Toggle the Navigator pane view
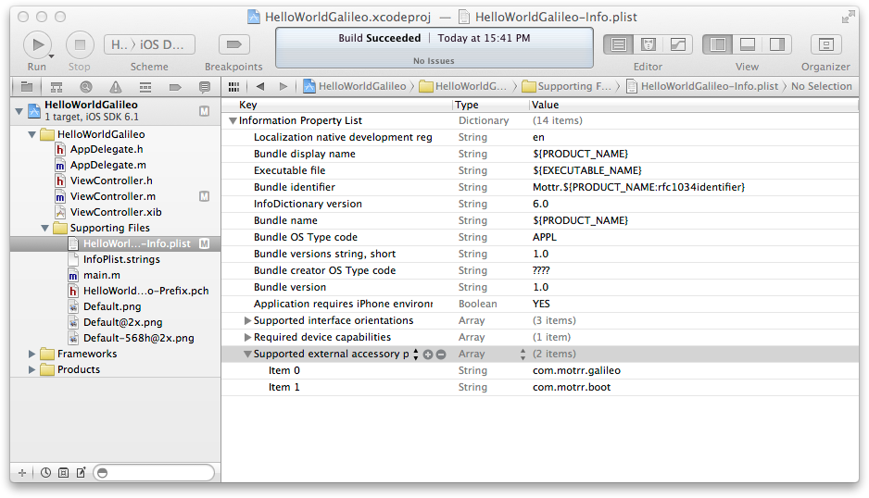The width and height of the screenshot is (869, 498). point(718,44)
